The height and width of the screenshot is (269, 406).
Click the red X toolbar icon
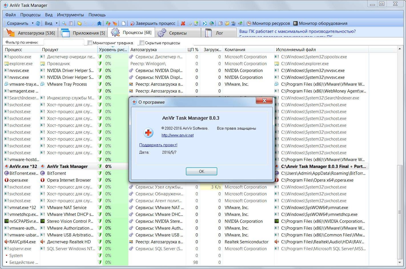tap(183, 23)
